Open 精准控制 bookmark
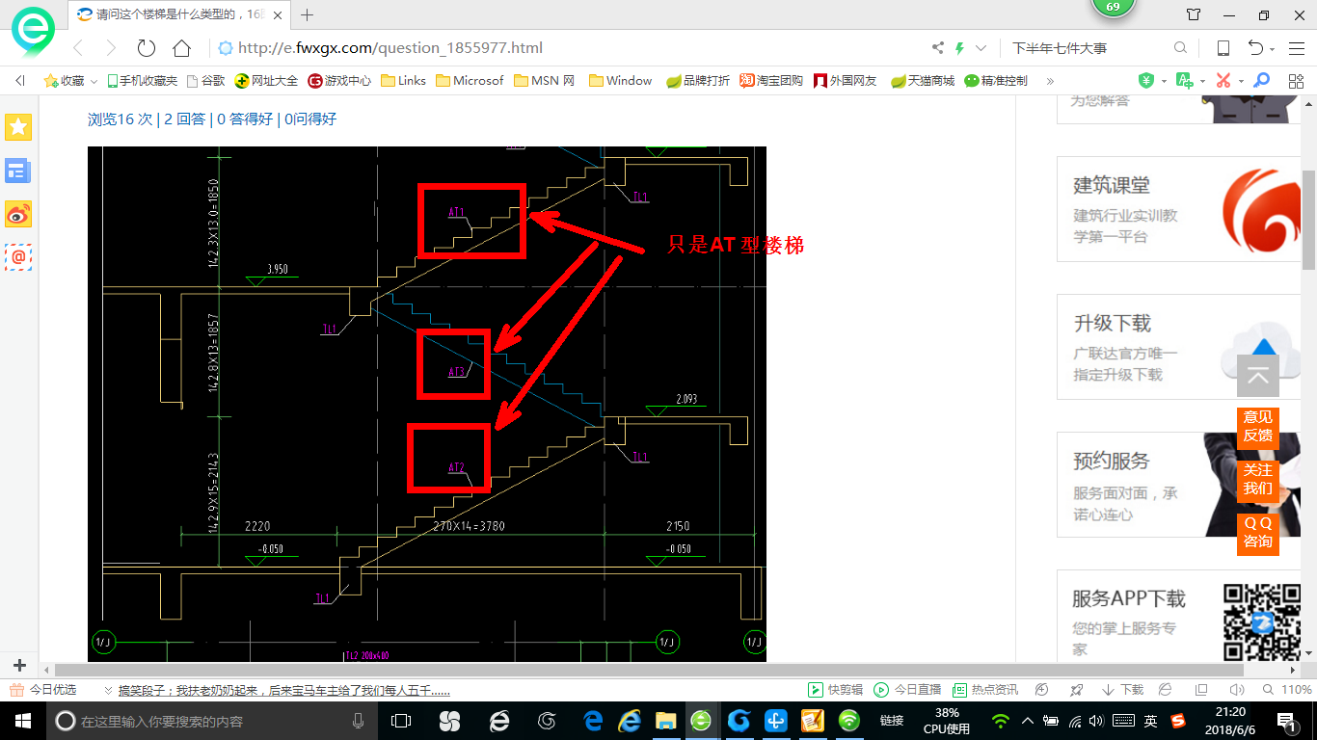The width and height of the screenshot is (1317, 740). pos(996,81)
